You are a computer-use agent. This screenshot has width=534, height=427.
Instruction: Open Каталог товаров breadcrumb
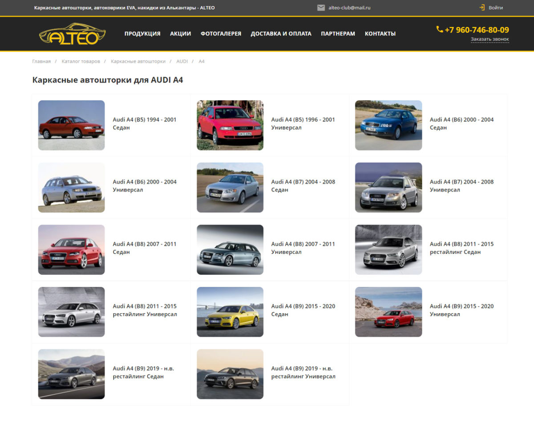(81, 61)
